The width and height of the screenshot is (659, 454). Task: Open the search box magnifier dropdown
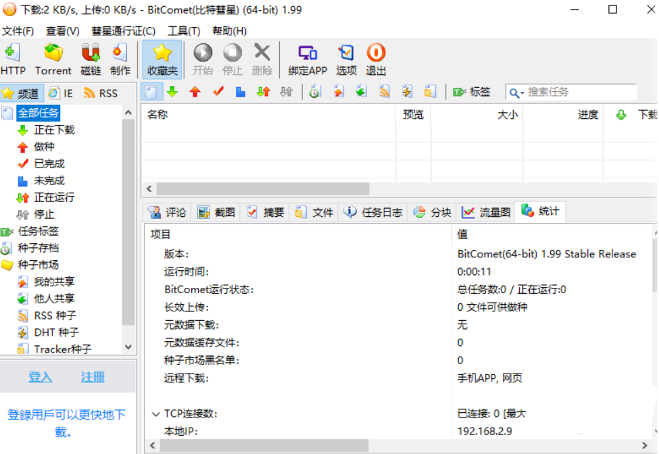(x=516, y=93)
